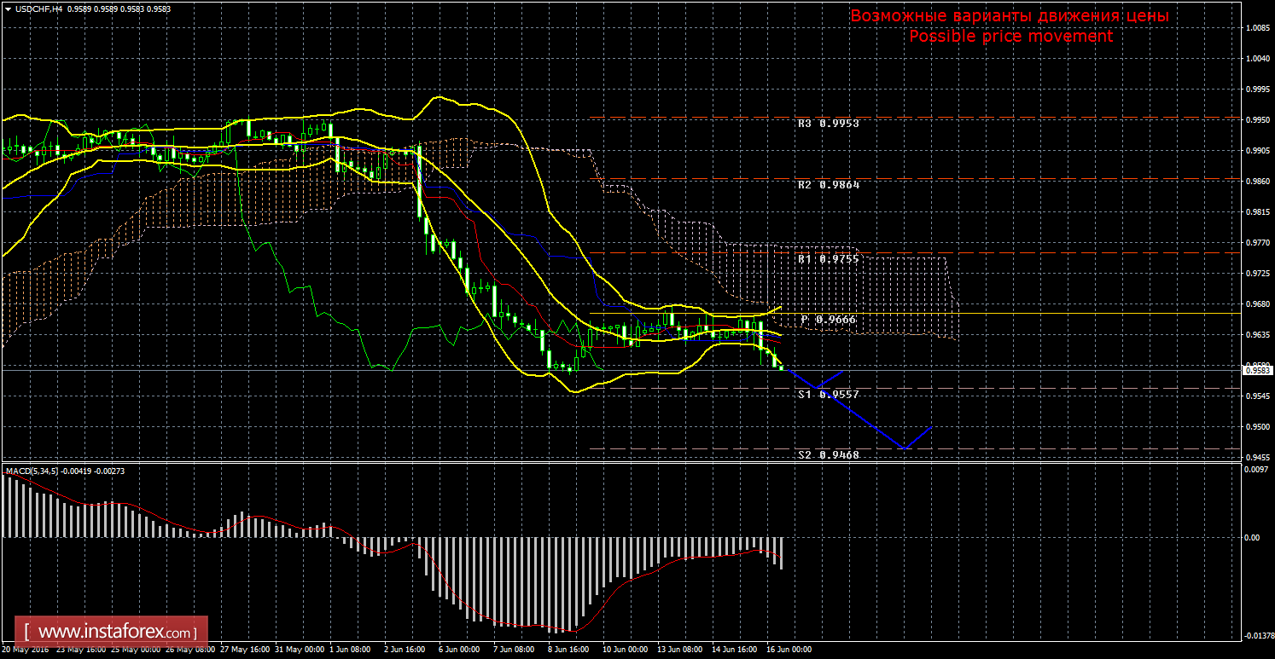This screenshot has width=1275, height=659.
Task: Click the 10 Jun 00:00 time label
Action: point(624,650)
